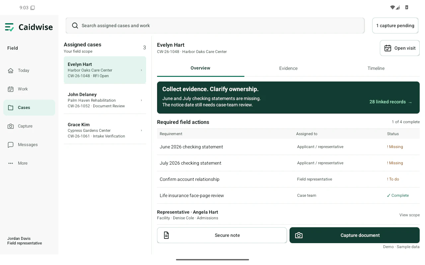Open Capture via its camera icon
The image size is (425, 265).
pyautogui.click(x=11, y=126)
